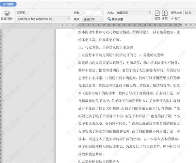Open 更多设置 link
Image resolution: width=196 pixels, height=163 pixels.
coord(117,19)
